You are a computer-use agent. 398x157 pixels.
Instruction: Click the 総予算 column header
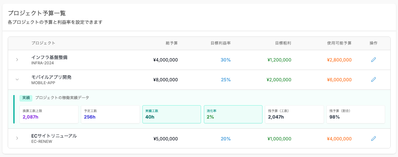172,43
